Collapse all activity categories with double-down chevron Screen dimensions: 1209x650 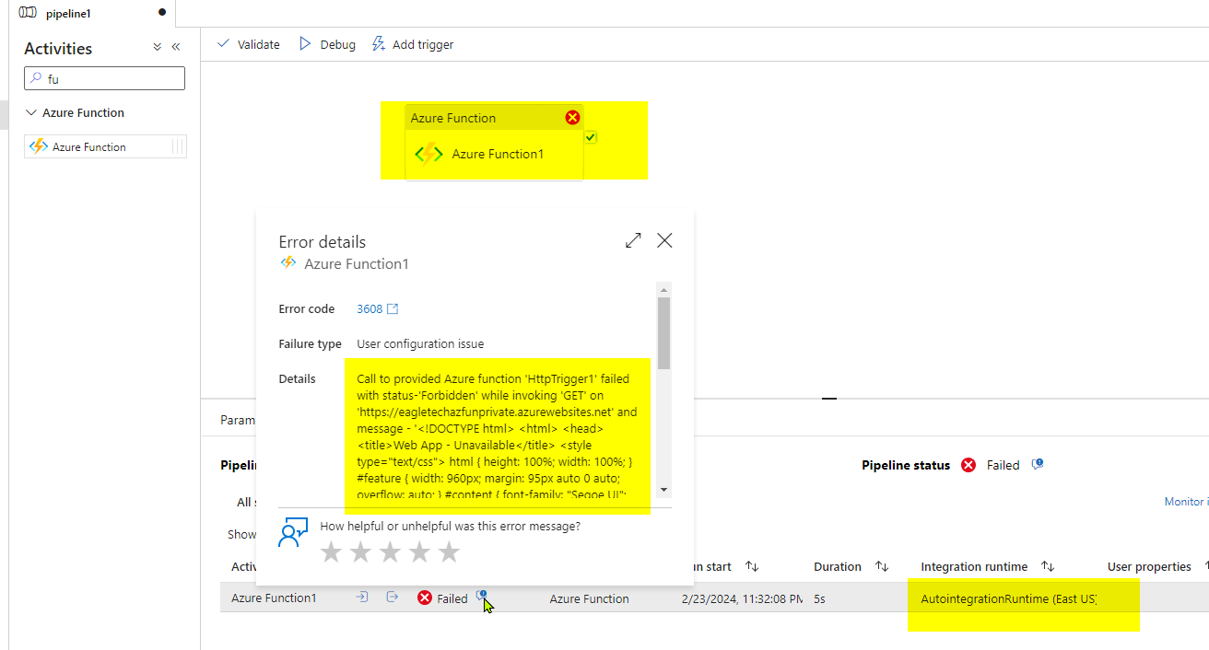[157, 47]
